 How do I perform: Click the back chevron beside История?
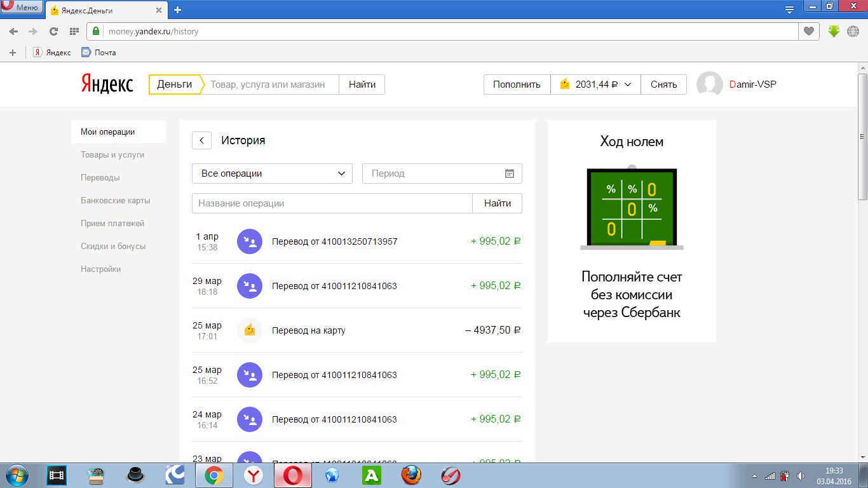(x=201, y=140)
